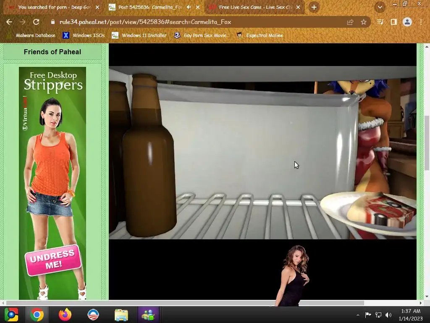Screen dimensions: 430x323
Task: Open the blue circular logo taskbar app
Action: (93, 315)
